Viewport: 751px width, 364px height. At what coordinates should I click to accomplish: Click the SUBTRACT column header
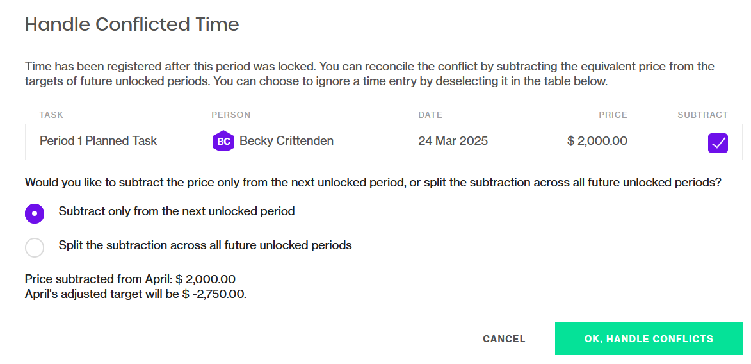pyautogui.click(x=702, y=115)
